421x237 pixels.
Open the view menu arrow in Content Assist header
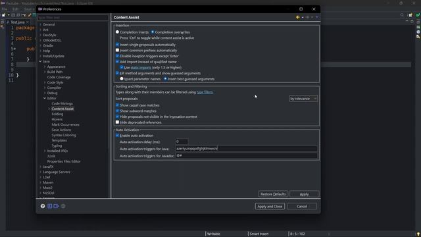[x=317, y=17]
